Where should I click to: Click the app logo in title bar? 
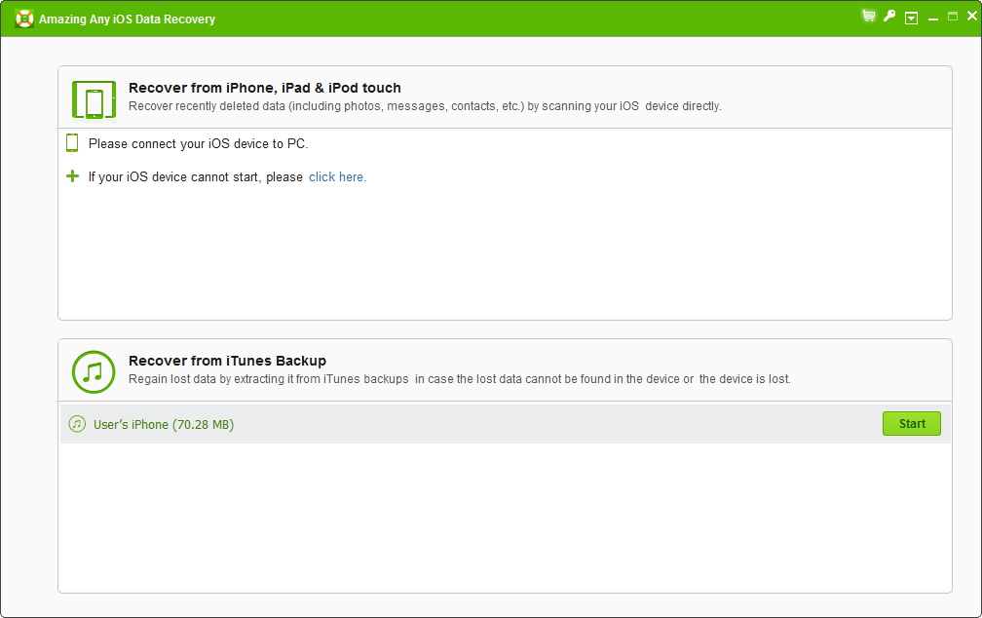point(24,19)
